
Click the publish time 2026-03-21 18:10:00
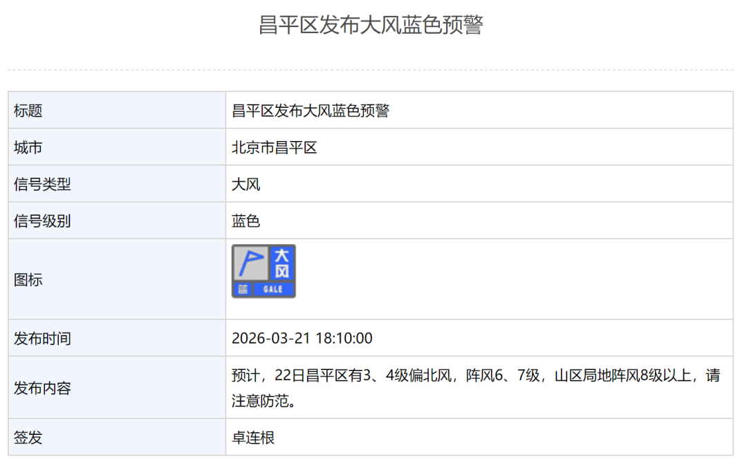302,339
